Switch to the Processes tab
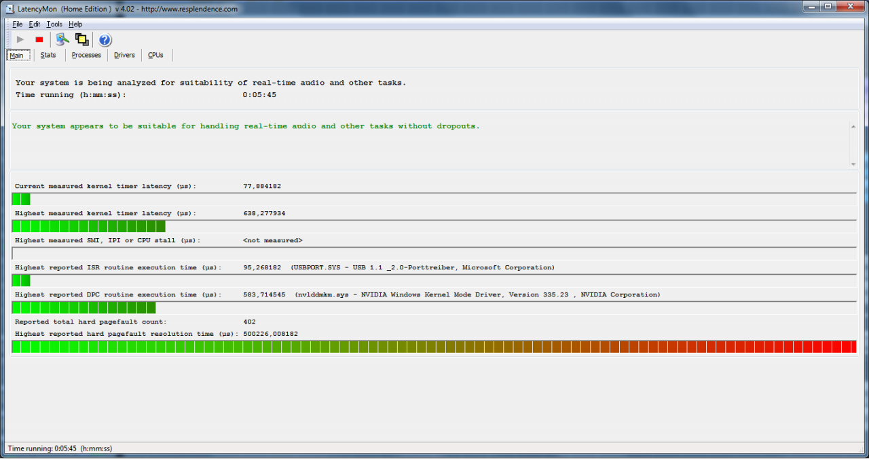Screen dimensions: 869x460 86,55
